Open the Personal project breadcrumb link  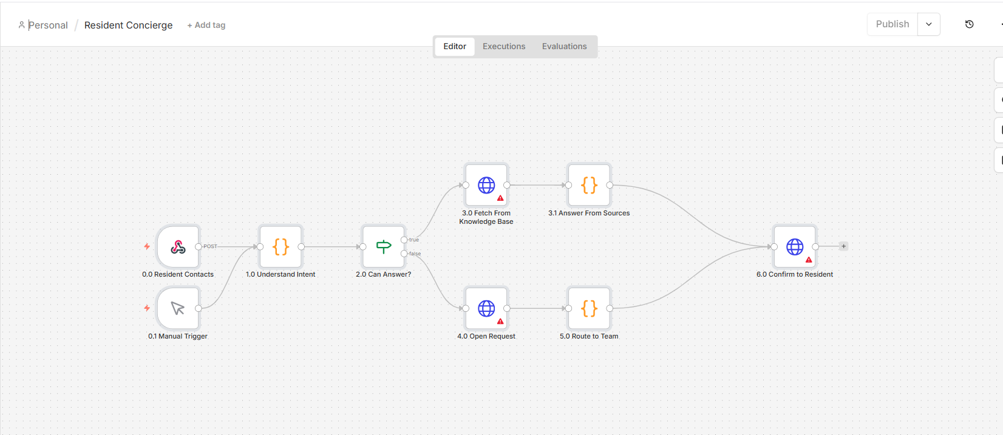[43, 25]
